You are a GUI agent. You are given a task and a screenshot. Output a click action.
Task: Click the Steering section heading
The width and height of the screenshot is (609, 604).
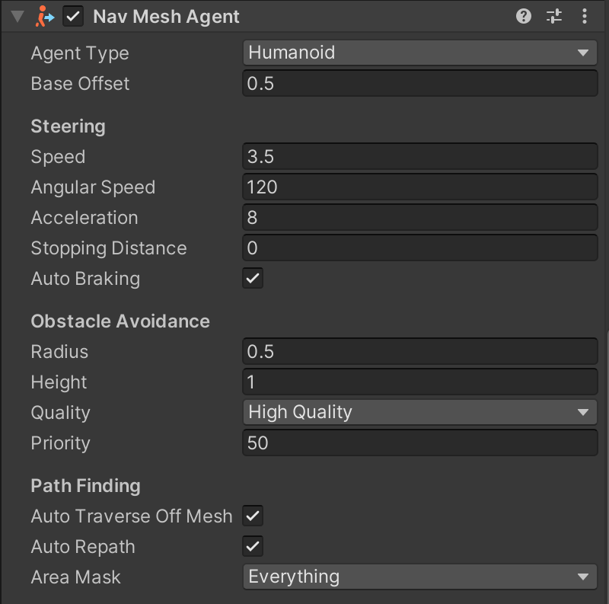(68, 126)
